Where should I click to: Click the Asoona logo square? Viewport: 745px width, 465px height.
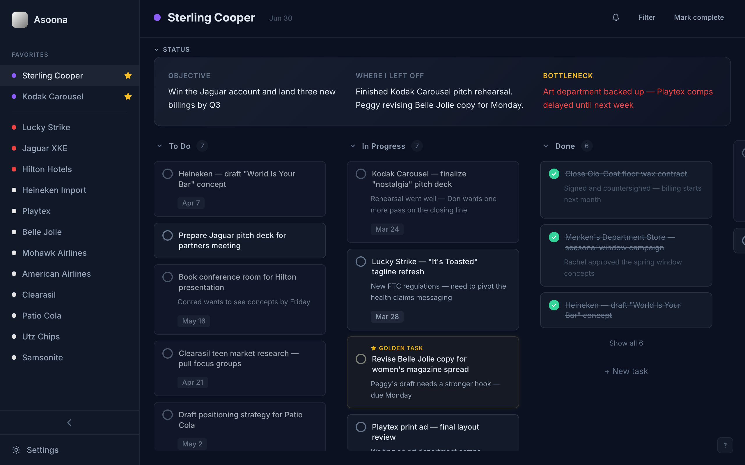(x=19, y=19)
